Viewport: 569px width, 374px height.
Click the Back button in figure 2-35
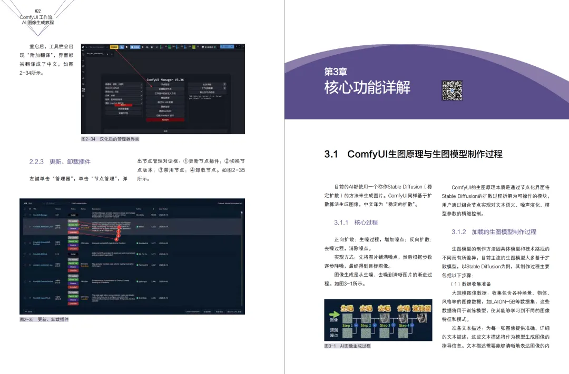point(29,311)
